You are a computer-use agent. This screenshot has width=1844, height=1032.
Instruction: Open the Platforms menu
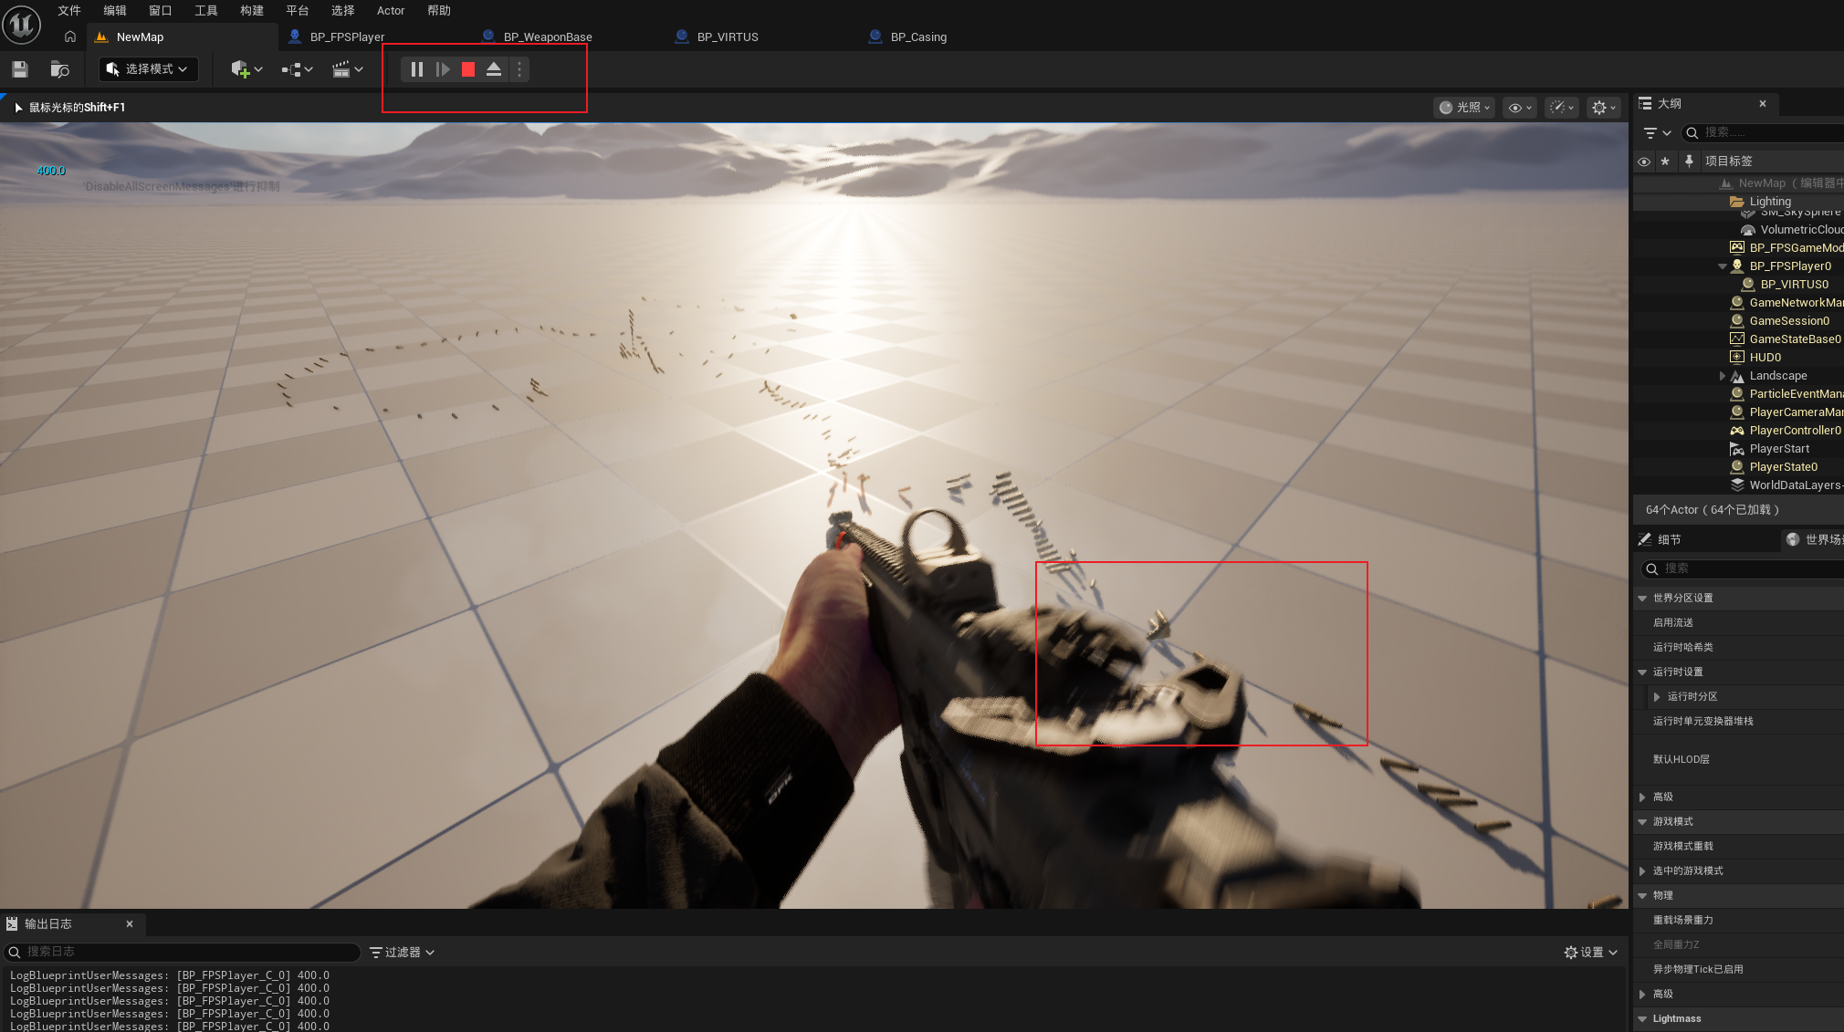298,11
